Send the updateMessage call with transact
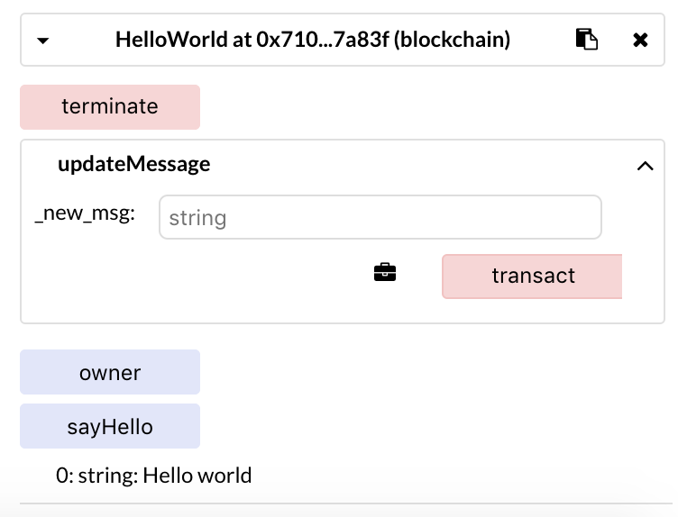 tap(532, 277)
